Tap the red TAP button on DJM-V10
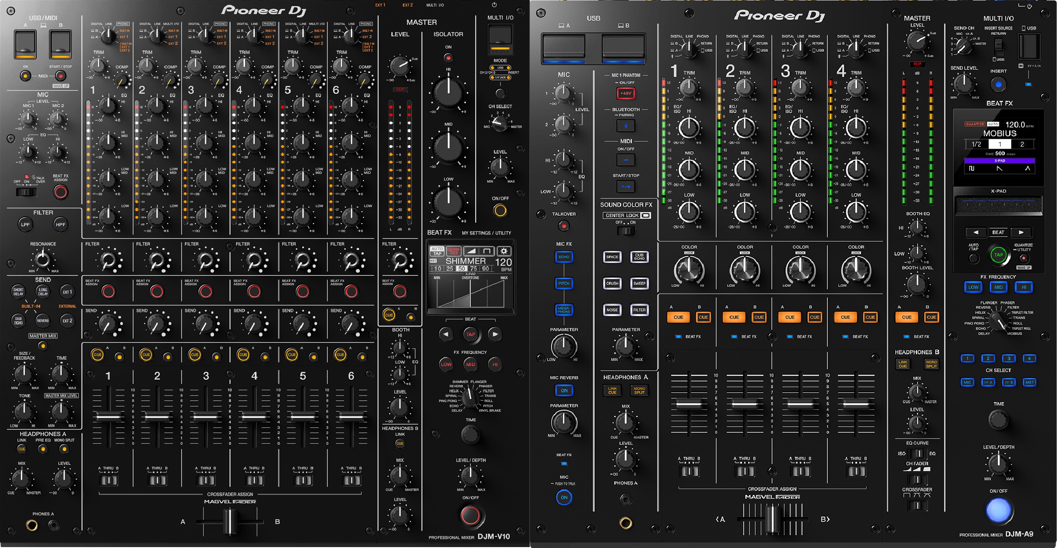This screenshot has width=1057, height=548. tap(470, 334)
